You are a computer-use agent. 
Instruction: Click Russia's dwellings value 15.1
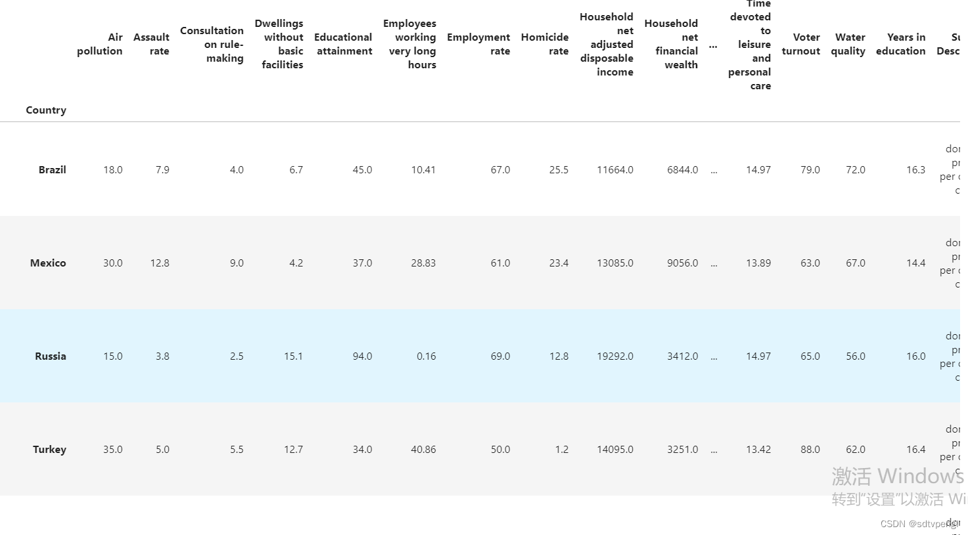coord(293,356)
